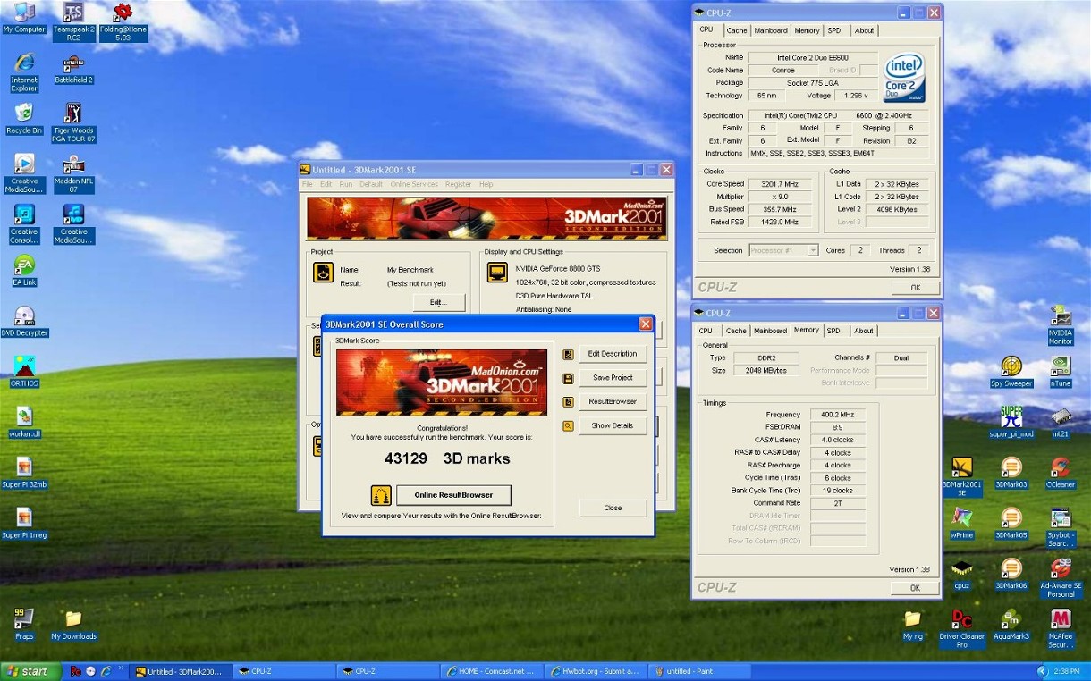Image resolution: width=1091 pixels, height=681 pixels.
Task: Select the NVIDIA Monitor icon
Action: [x=1061, y=325]
